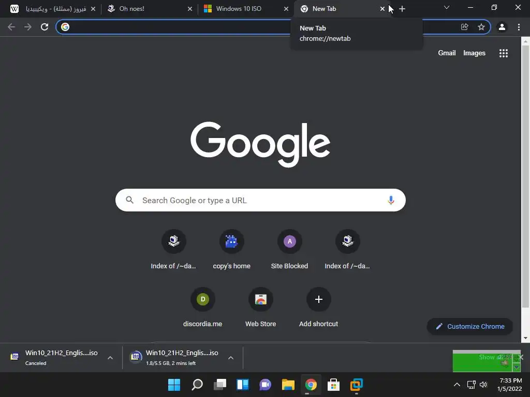This screenshot has width=530, height=397.
Task: Close the New Tab tab
Action: tap(382, 9)
